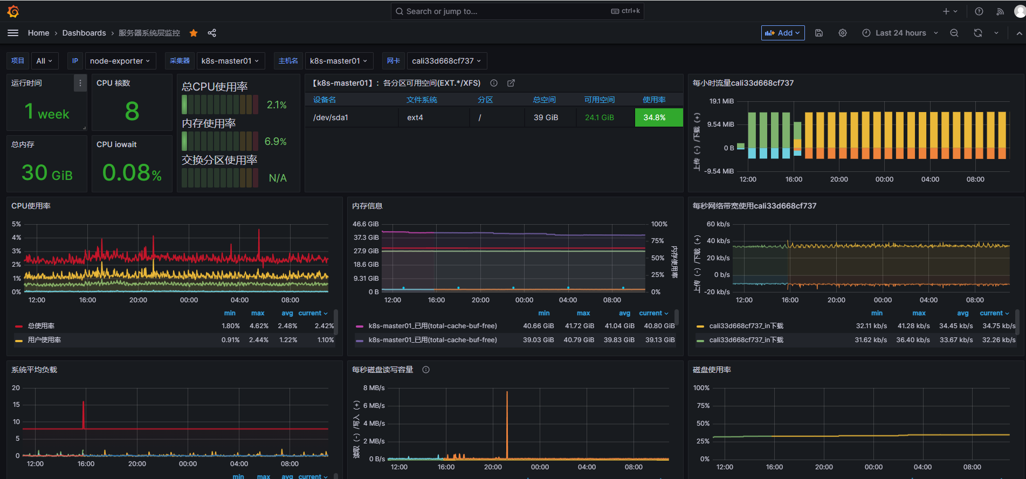
Task: Open the disk partition panel external link
Action: click(x=511, y=83)
